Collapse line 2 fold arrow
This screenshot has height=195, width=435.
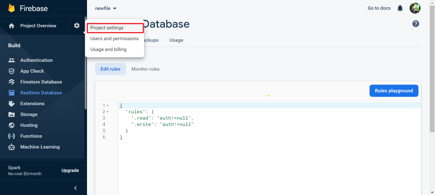click(108, 112)
